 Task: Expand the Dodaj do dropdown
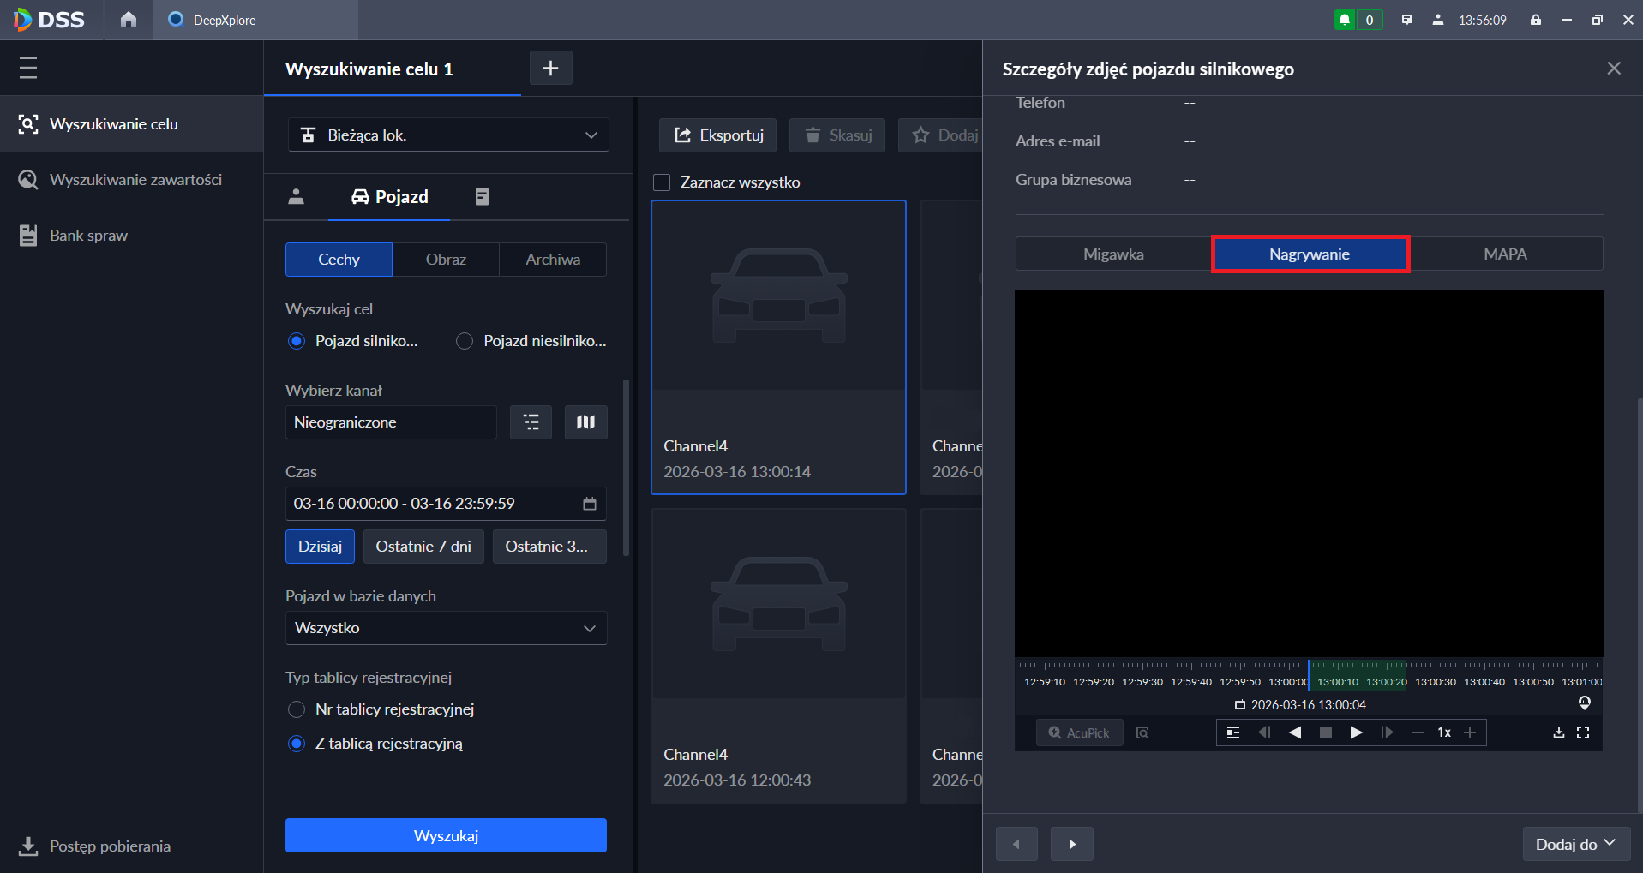point(1575,844)
